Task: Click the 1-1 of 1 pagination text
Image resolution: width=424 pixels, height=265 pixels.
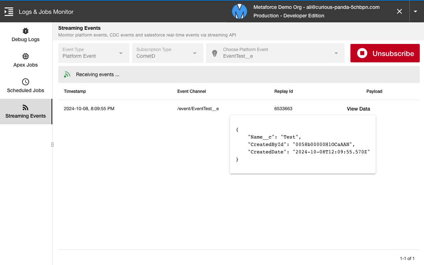Action: pos(407,259)
